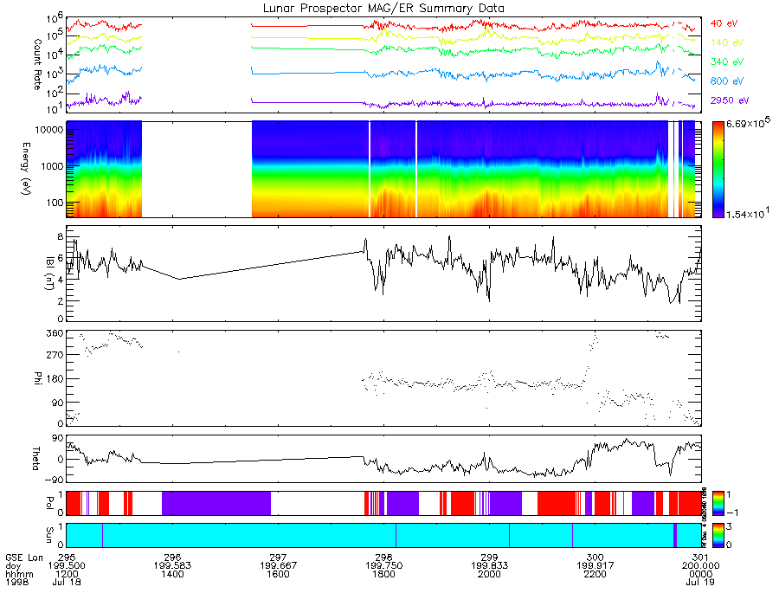The width and height of the screenshot is (779, 606).
Task: Click the '10^6' tick on Count Rate axis
Action: [55, 18]
